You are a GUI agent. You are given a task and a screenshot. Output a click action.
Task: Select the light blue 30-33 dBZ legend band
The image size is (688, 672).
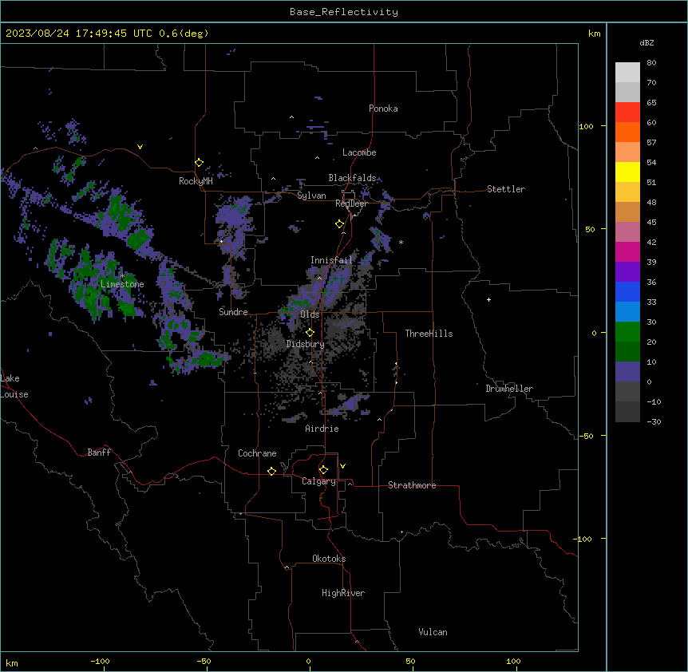[x=627, y=312]
